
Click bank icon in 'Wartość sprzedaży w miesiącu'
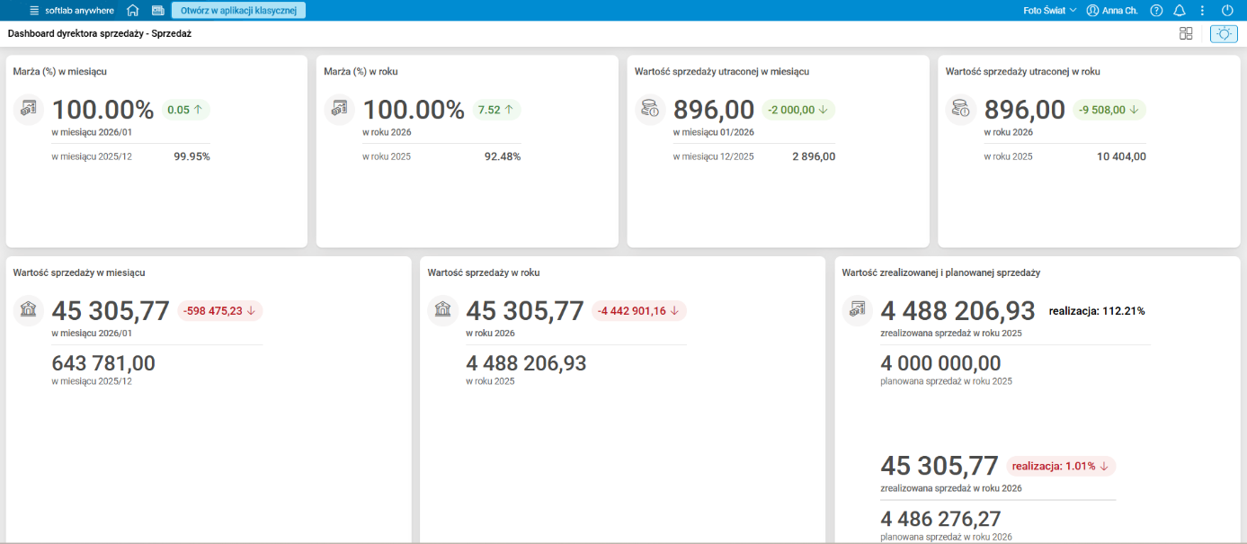[29, 309]
